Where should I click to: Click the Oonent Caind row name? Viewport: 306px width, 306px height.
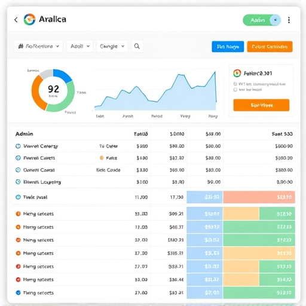tap(39, 170)
